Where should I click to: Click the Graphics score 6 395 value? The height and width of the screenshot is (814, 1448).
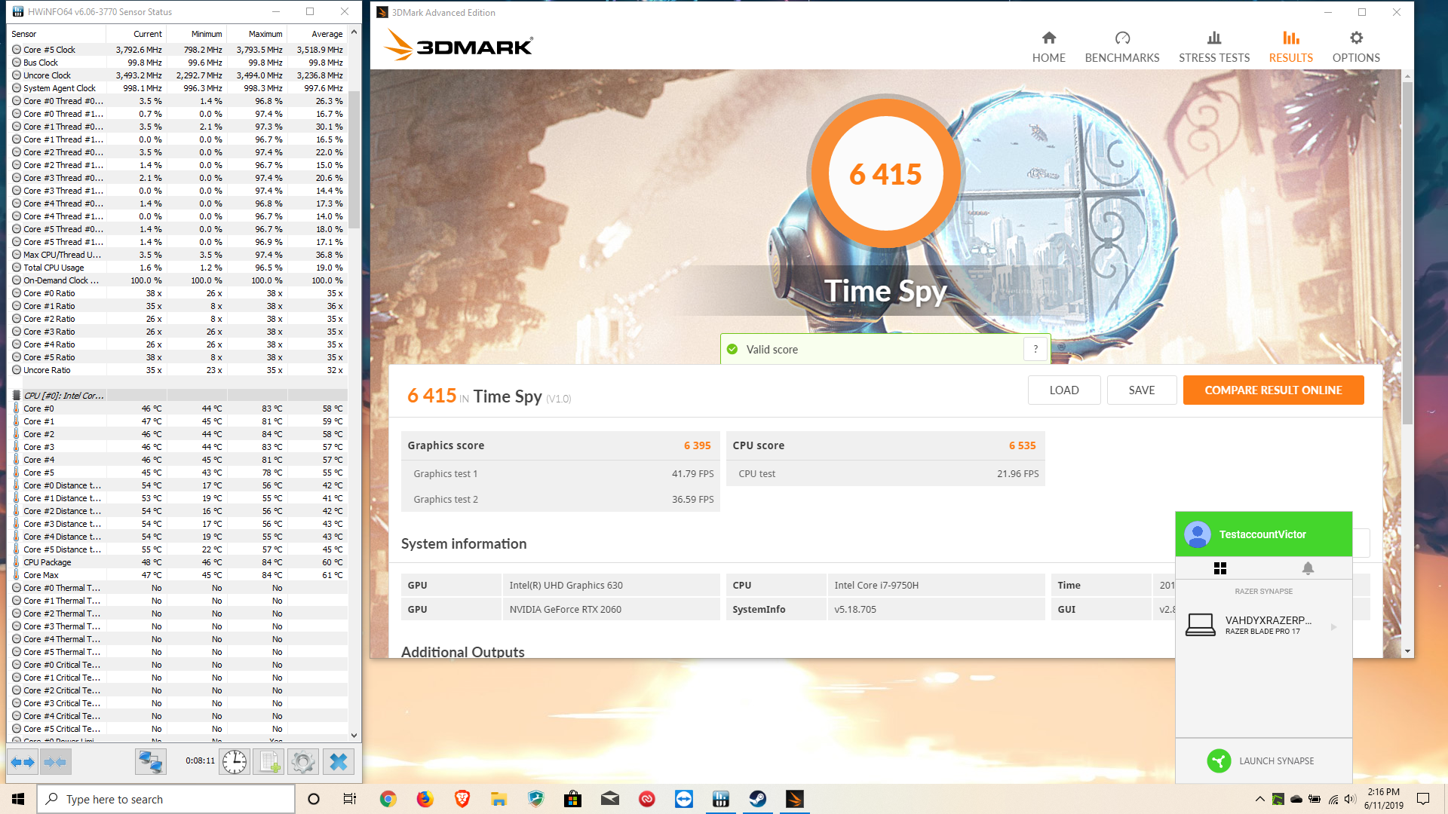pos(697,445)
